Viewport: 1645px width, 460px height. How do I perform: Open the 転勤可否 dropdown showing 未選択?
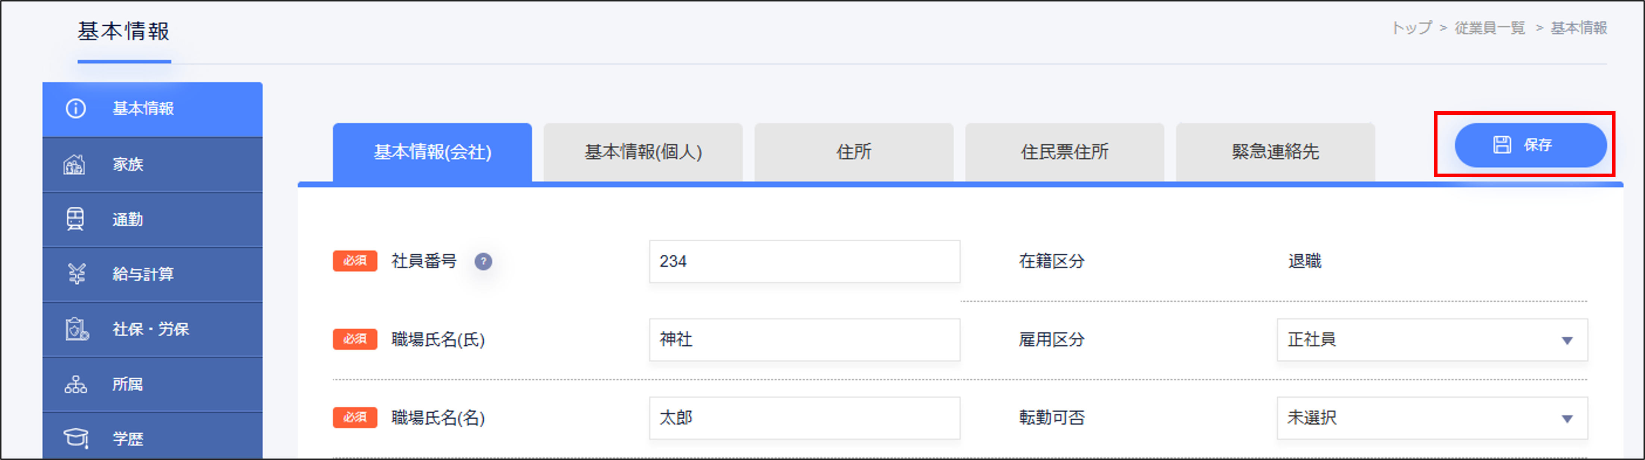(x=1432, y=418)
